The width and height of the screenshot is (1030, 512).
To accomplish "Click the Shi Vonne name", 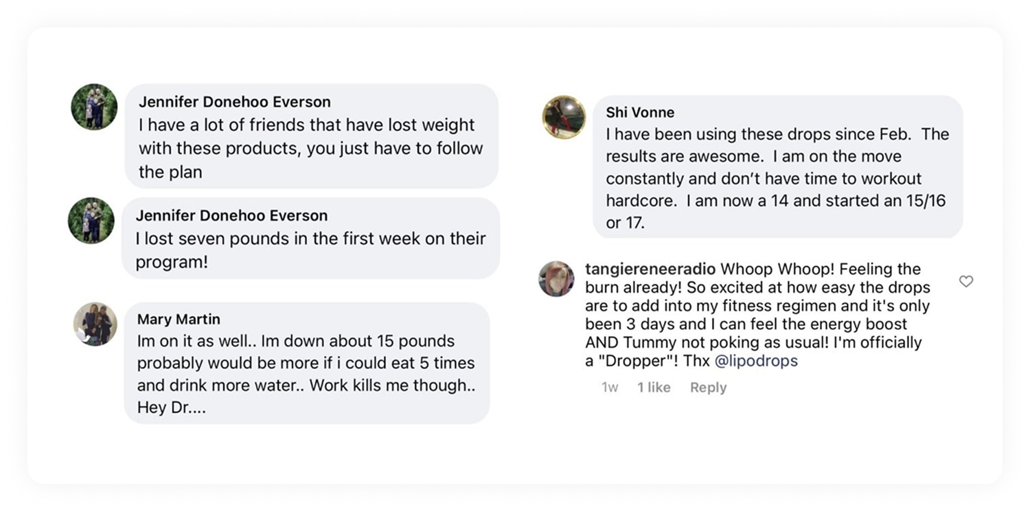I will (x=640, y=112).
